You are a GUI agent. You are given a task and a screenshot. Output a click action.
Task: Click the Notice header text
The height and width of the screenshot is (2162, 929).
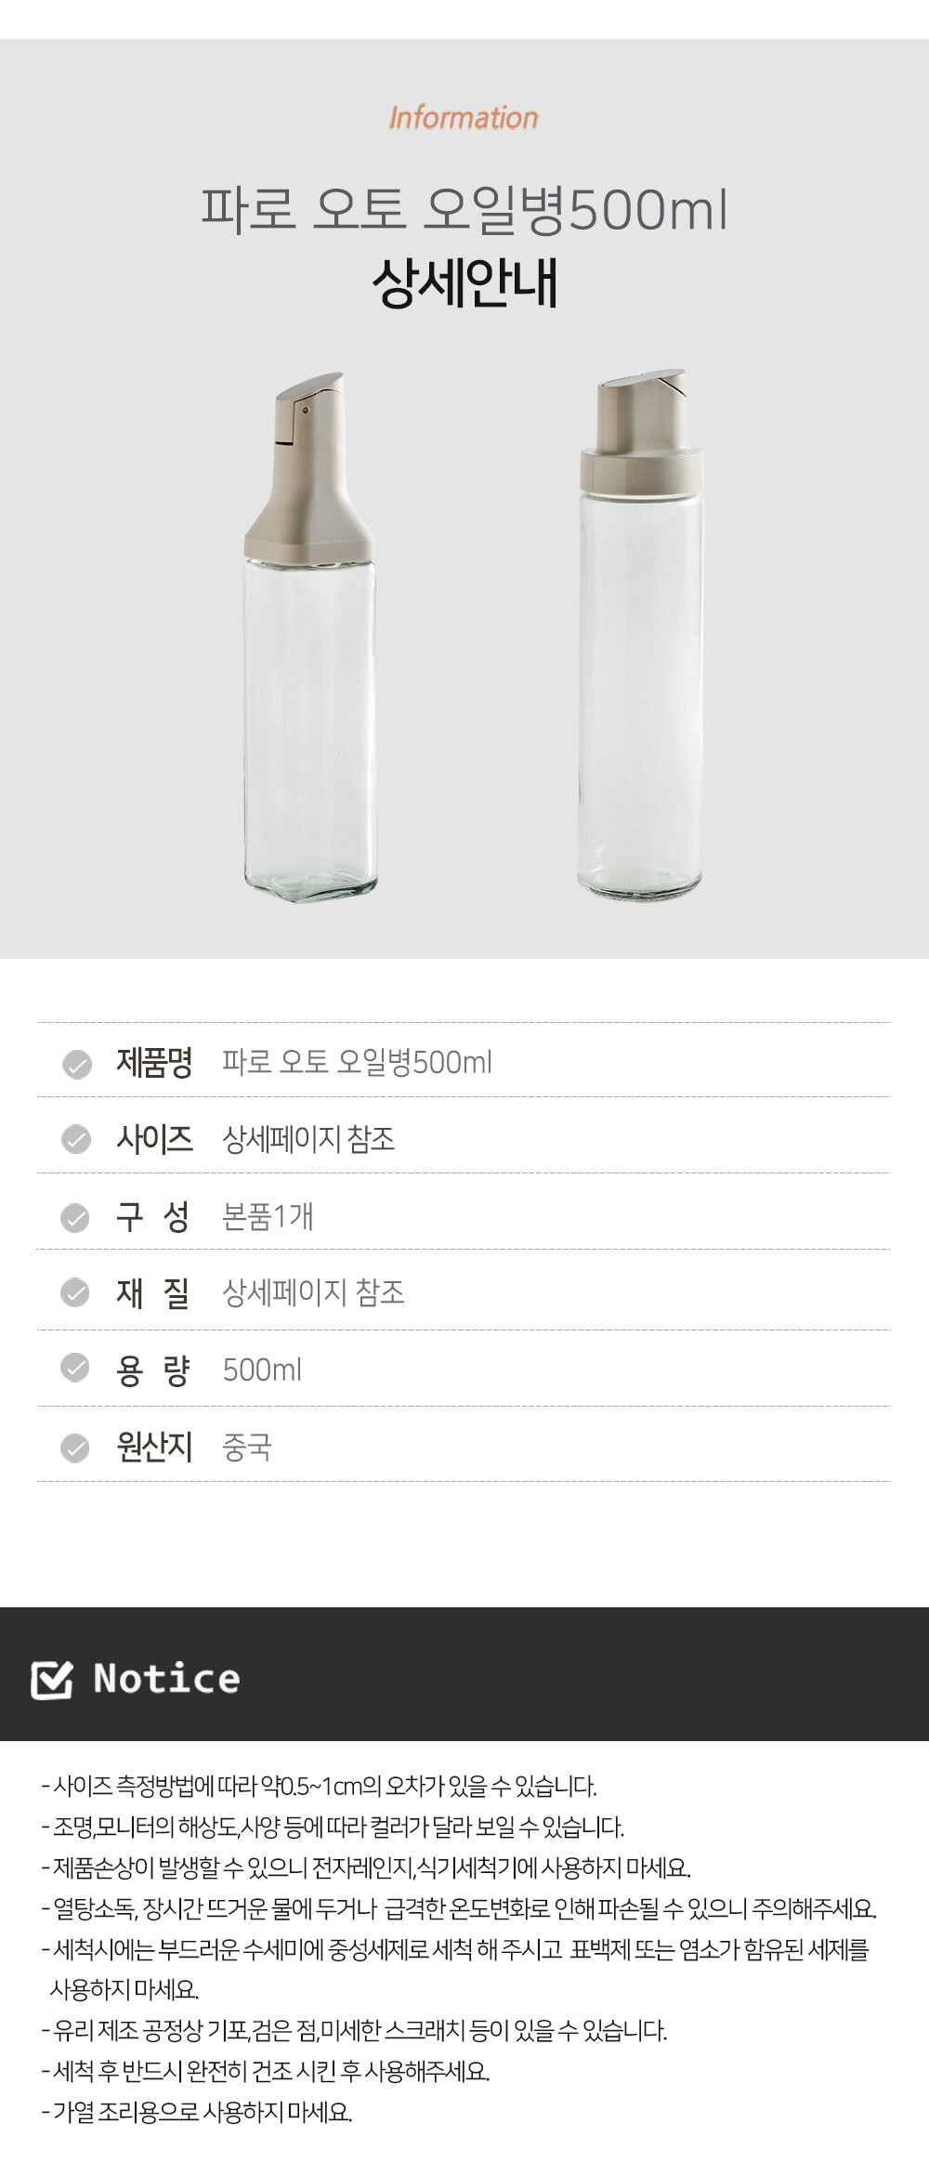(167, 1679)
